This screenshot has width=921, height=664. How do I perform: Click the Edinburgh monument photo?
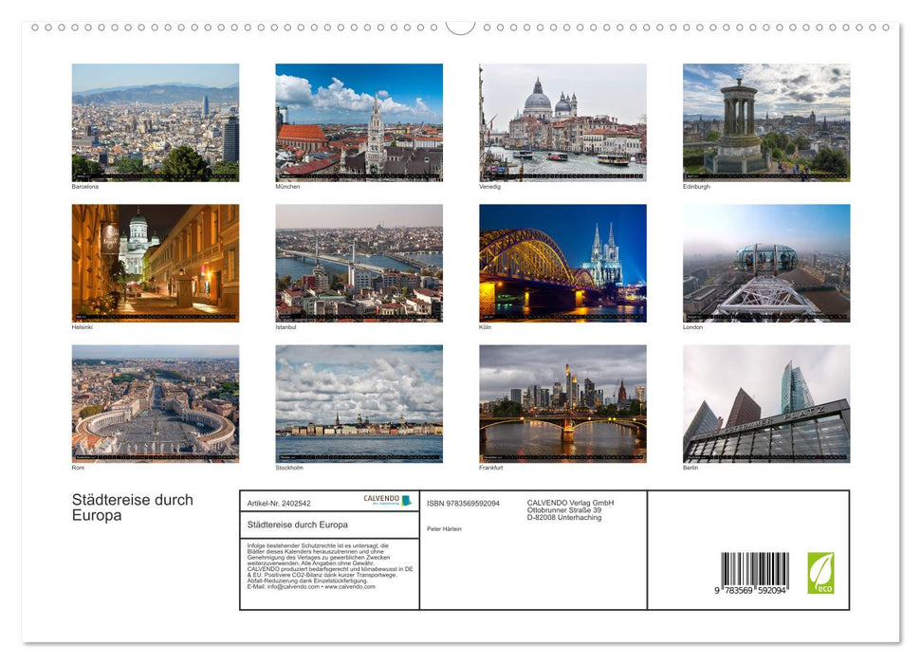[766, 122]
